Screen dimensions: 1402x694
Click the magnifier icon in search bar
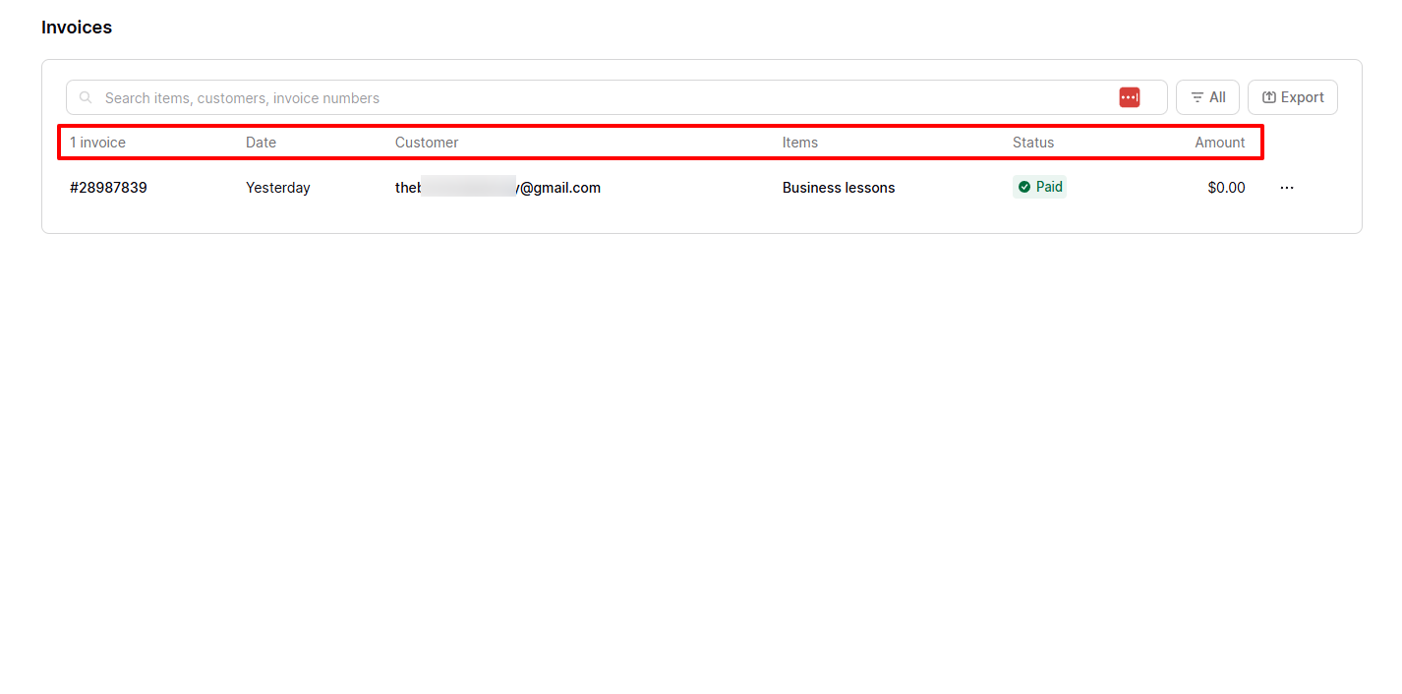pyautogui.click(x=86, y=97)
